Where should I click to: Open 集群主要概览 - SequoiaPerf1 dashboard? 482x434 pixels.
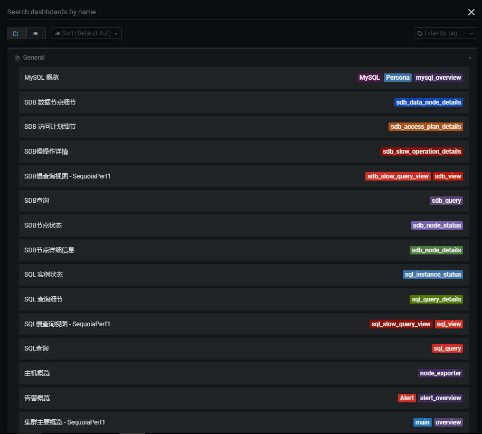point(65,422)
